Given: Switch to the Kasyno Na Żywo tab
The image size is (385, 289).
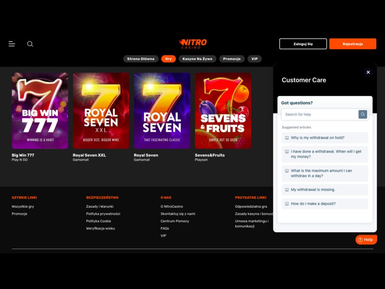Looking at the screenshot, I should [197, 59].
